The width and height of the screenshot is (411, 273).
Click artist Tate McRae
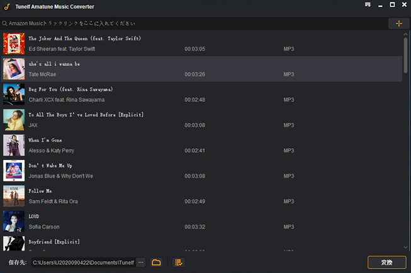click(x=42, y=75)
